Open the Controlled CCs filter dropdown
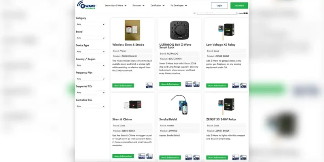324x162 pixels. [90, 106]
